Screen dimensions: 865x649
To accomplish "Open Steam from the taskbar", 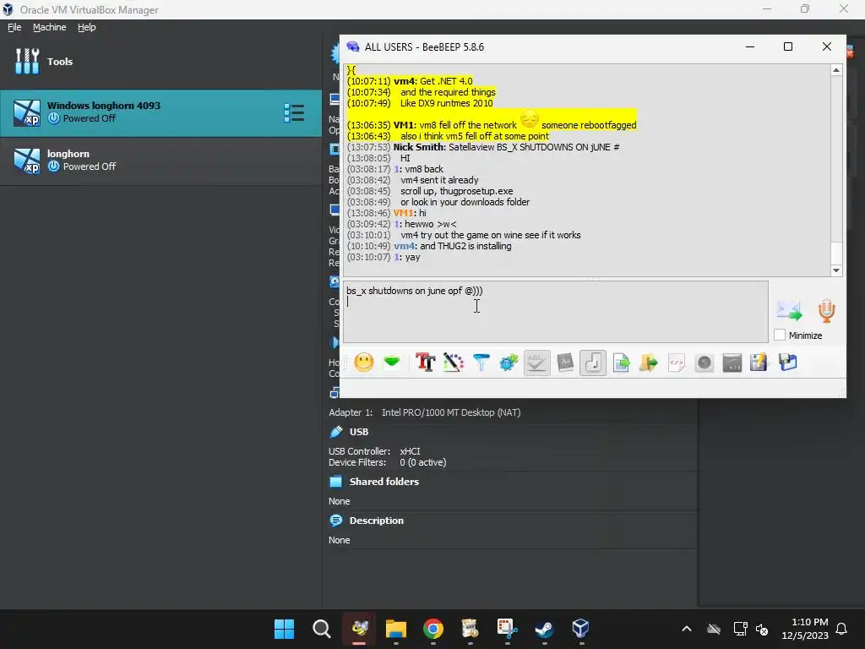I will (544, 629).
